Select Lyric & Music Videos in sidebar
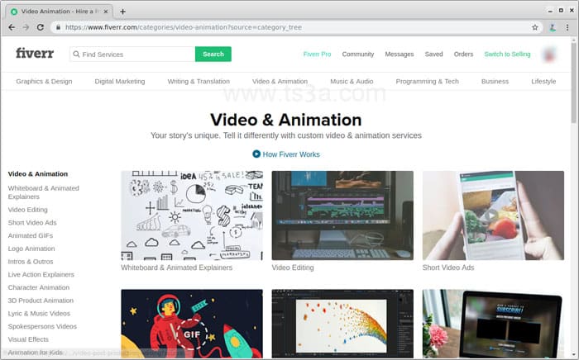 pos(39,314)
